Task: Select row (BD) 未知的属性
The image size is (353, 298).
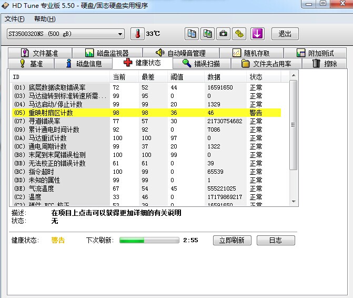Action: pyautogui.click(x=146, y=180)
